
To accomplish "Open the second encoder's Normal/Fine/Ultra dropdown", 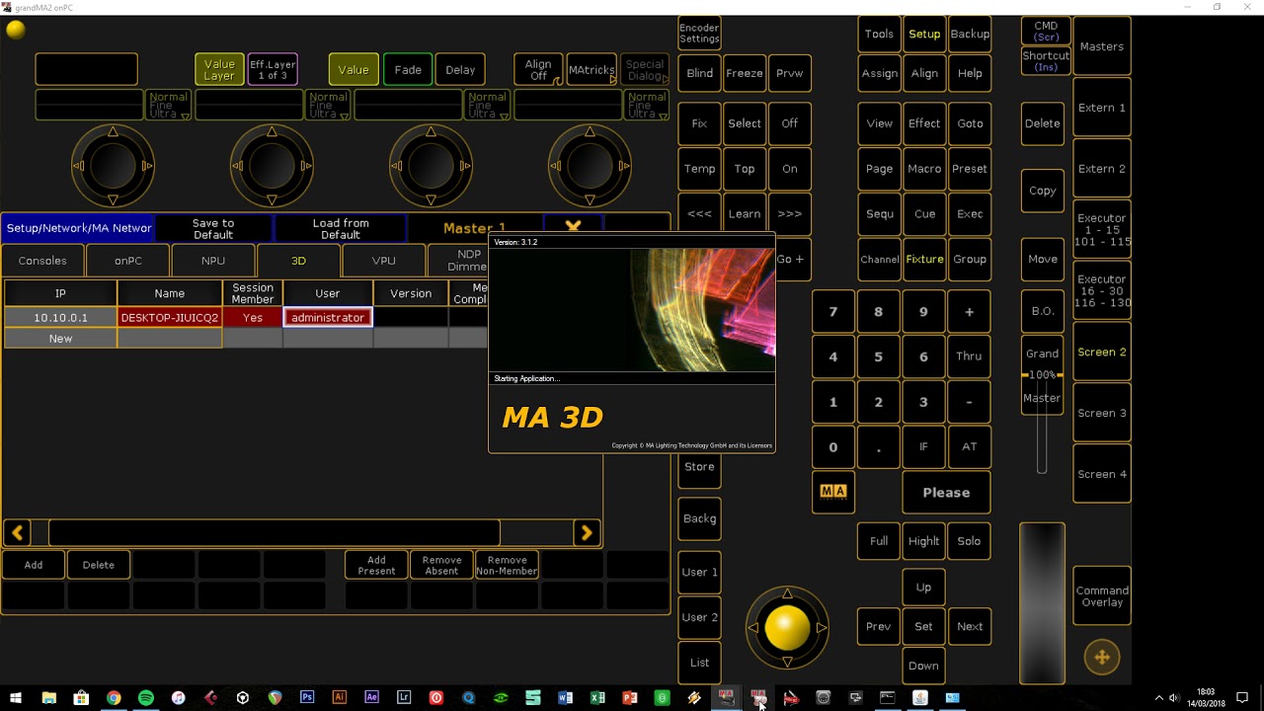I will click(328, 105).
